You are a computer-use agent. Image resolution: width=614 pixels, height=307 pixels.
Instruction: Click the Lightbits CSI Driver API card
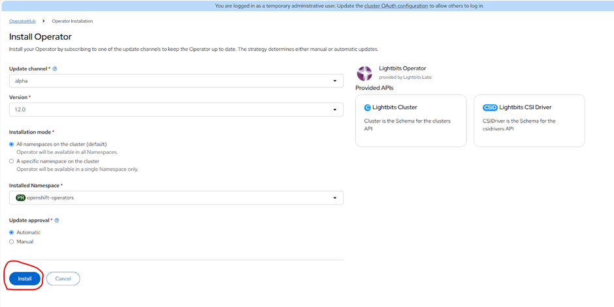click(x=529, y=121)
